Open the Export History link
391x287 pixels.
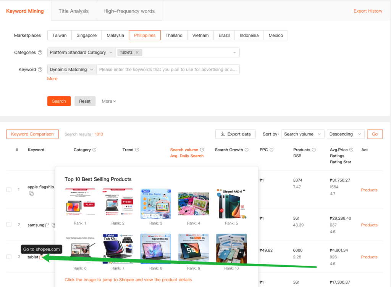(368, 11)
